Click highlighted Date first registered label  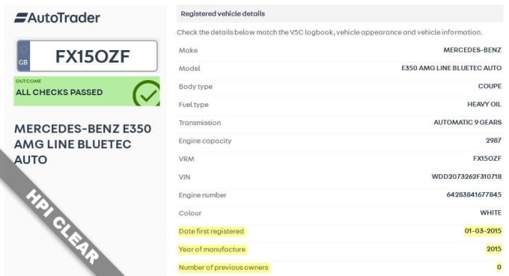pos(211,231)
